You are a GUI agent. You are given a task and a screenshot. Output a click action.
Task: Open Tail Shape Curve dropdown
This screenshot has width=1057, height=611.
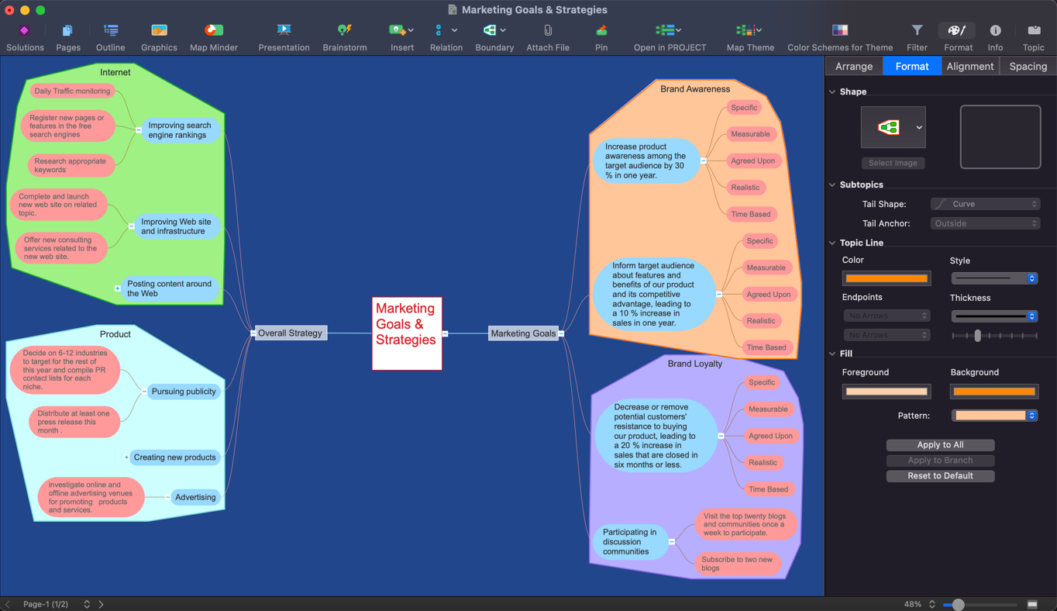pyautogui.click(x=985, y=204)
